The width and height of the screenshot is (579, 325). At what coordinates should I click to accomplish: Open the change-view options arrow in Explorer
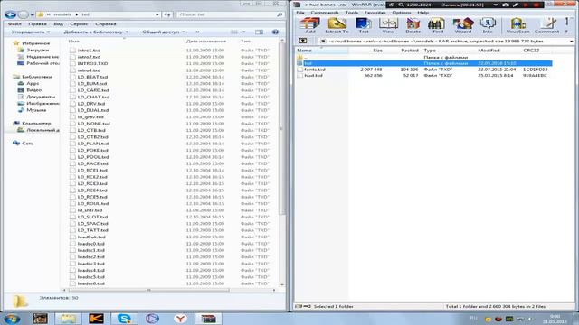[x=243, y=32]
